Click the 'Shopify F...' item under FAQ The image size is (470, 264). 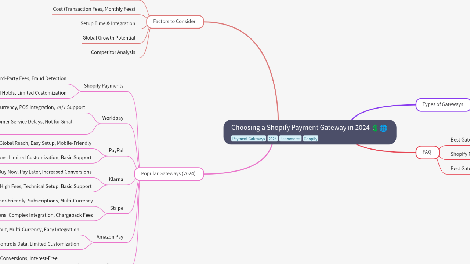(x=460, y=154)
